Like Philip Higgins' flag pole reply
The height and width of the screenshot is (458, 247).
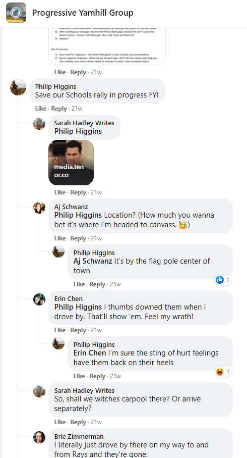(x=79, y=284)
